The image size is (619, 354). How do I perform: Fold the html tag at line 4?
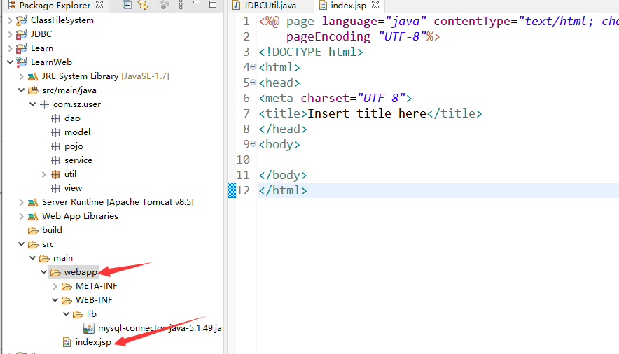(253, 67)
